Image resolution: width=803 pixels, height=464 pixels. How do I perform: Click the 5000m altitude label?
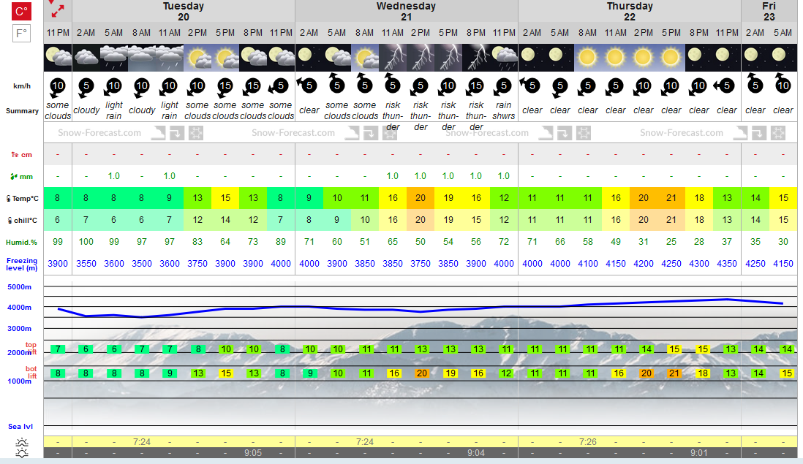(20, 287)
